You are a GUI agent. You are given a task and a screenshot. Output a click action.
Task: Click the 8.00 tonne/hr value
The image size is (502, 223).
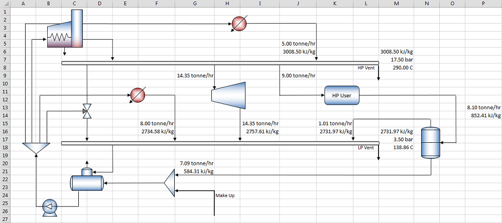click(x=157, y=123)
